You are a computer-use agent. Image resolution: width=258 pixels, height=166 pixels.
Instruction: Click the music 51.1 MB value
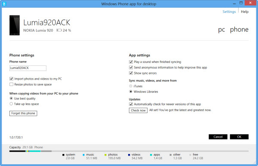coord(92,158)
